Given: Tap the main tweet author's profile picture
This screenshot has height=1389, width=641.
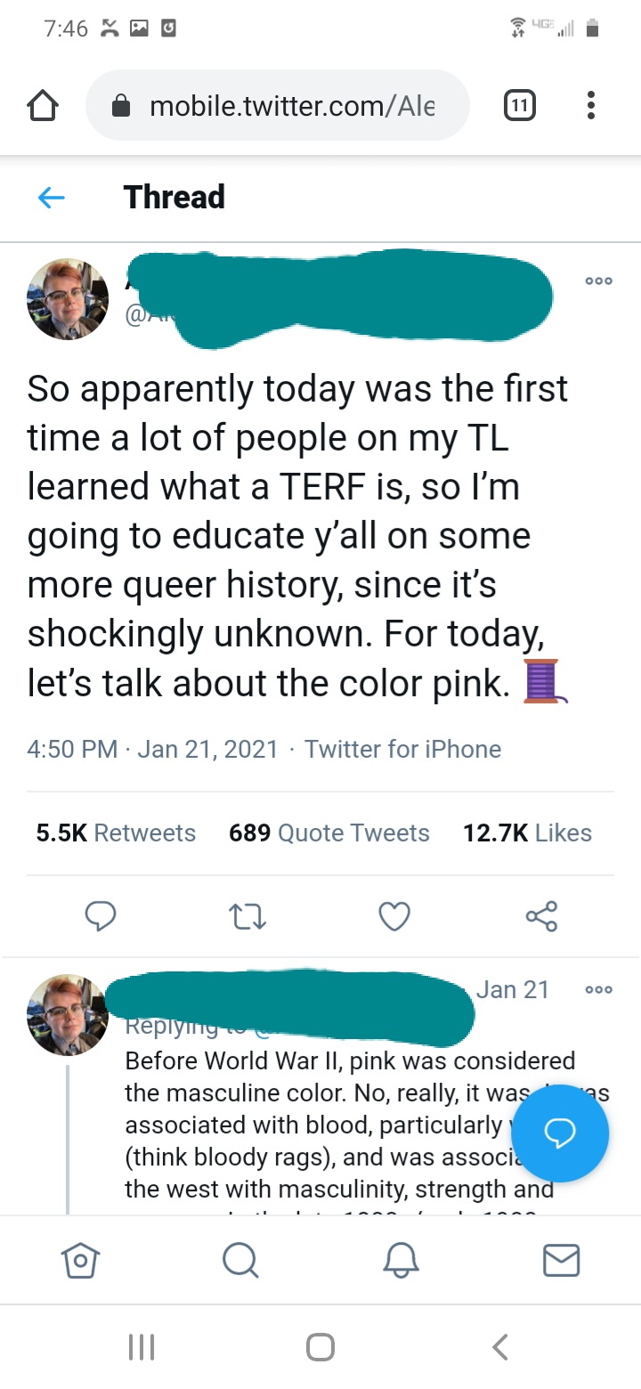Looking at the screenshot, I should tap(68, 299).
